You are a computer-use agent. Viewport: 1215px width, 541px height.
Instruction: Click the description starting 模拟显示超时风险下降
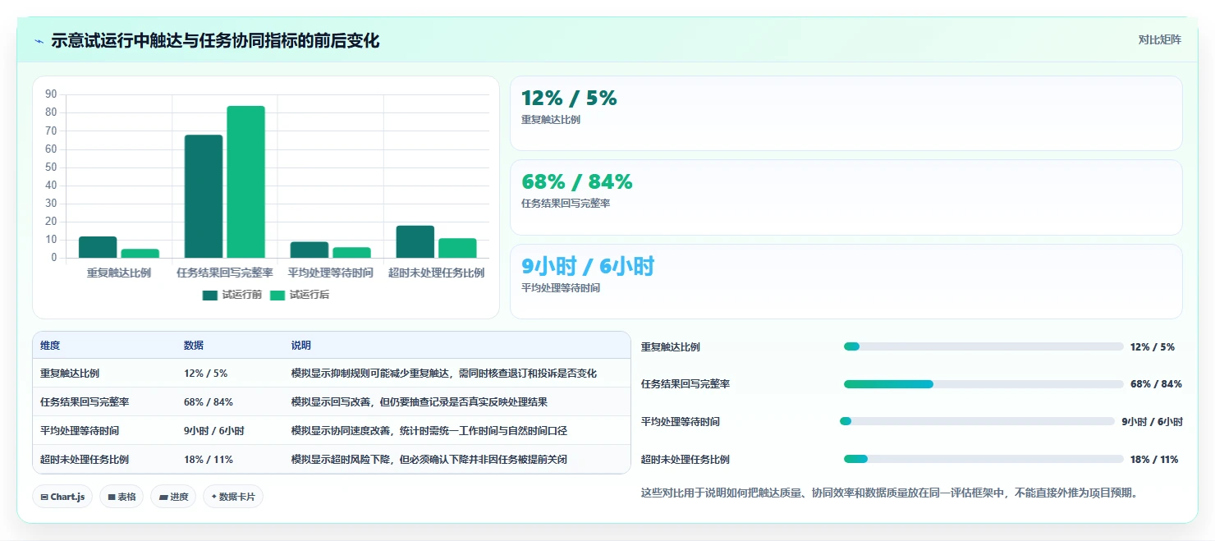click(429, 460)
